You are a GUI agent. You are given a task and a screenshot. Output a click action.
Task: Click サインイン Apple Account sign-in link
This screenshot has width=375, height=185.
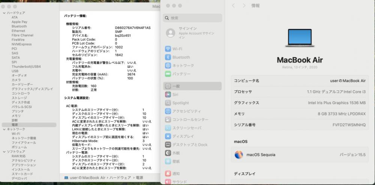click(x=188, y=28)
